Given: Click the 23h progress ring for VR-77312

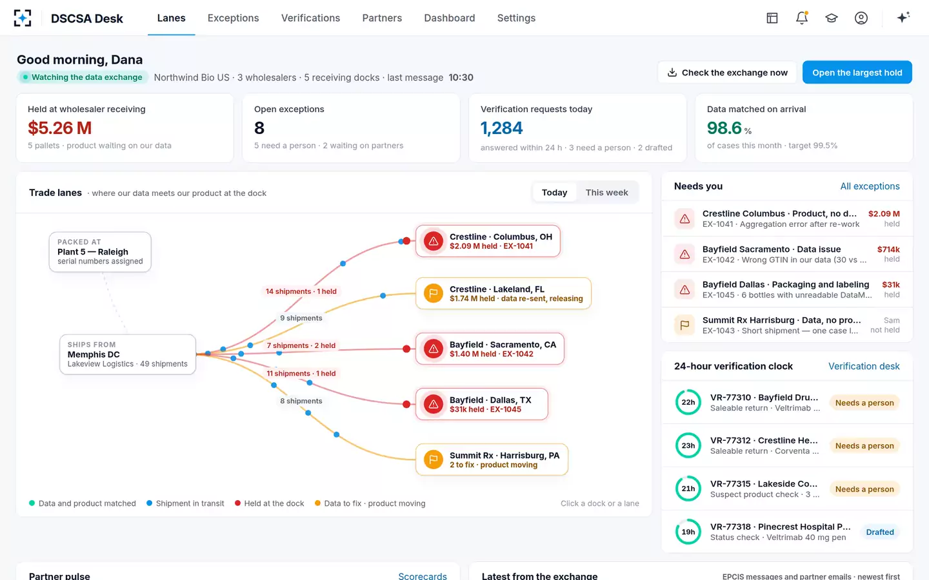Looking at the screenshot, I should coord(688,445).
